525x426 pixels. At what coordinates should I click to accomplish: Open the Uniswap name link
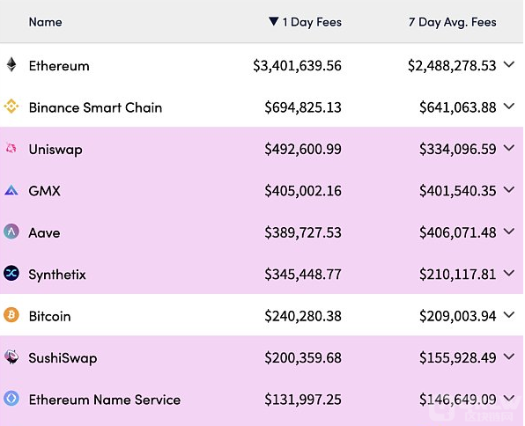[55, 150]
